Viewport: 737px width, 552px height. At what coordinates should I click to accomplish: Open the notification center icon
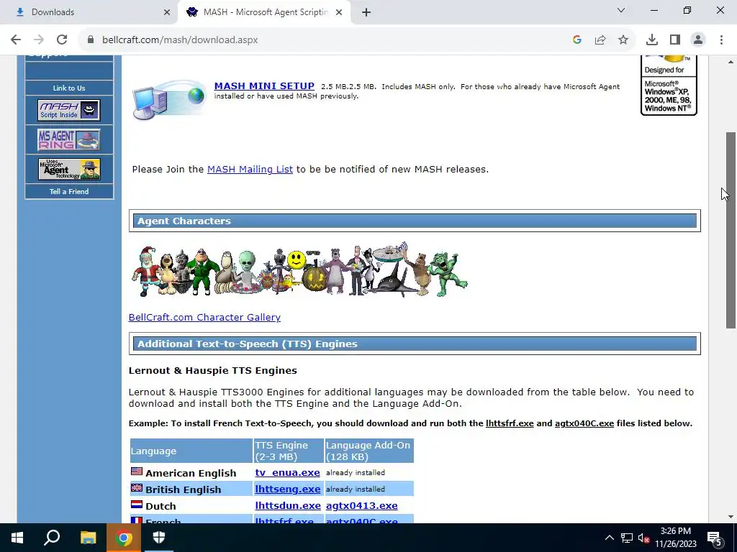point(715,538)
